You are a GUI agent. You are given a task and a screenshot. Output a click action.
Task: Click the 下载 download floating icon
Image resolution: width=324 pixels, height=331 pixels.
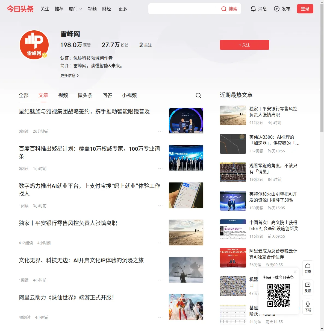(x=308, y=307)
